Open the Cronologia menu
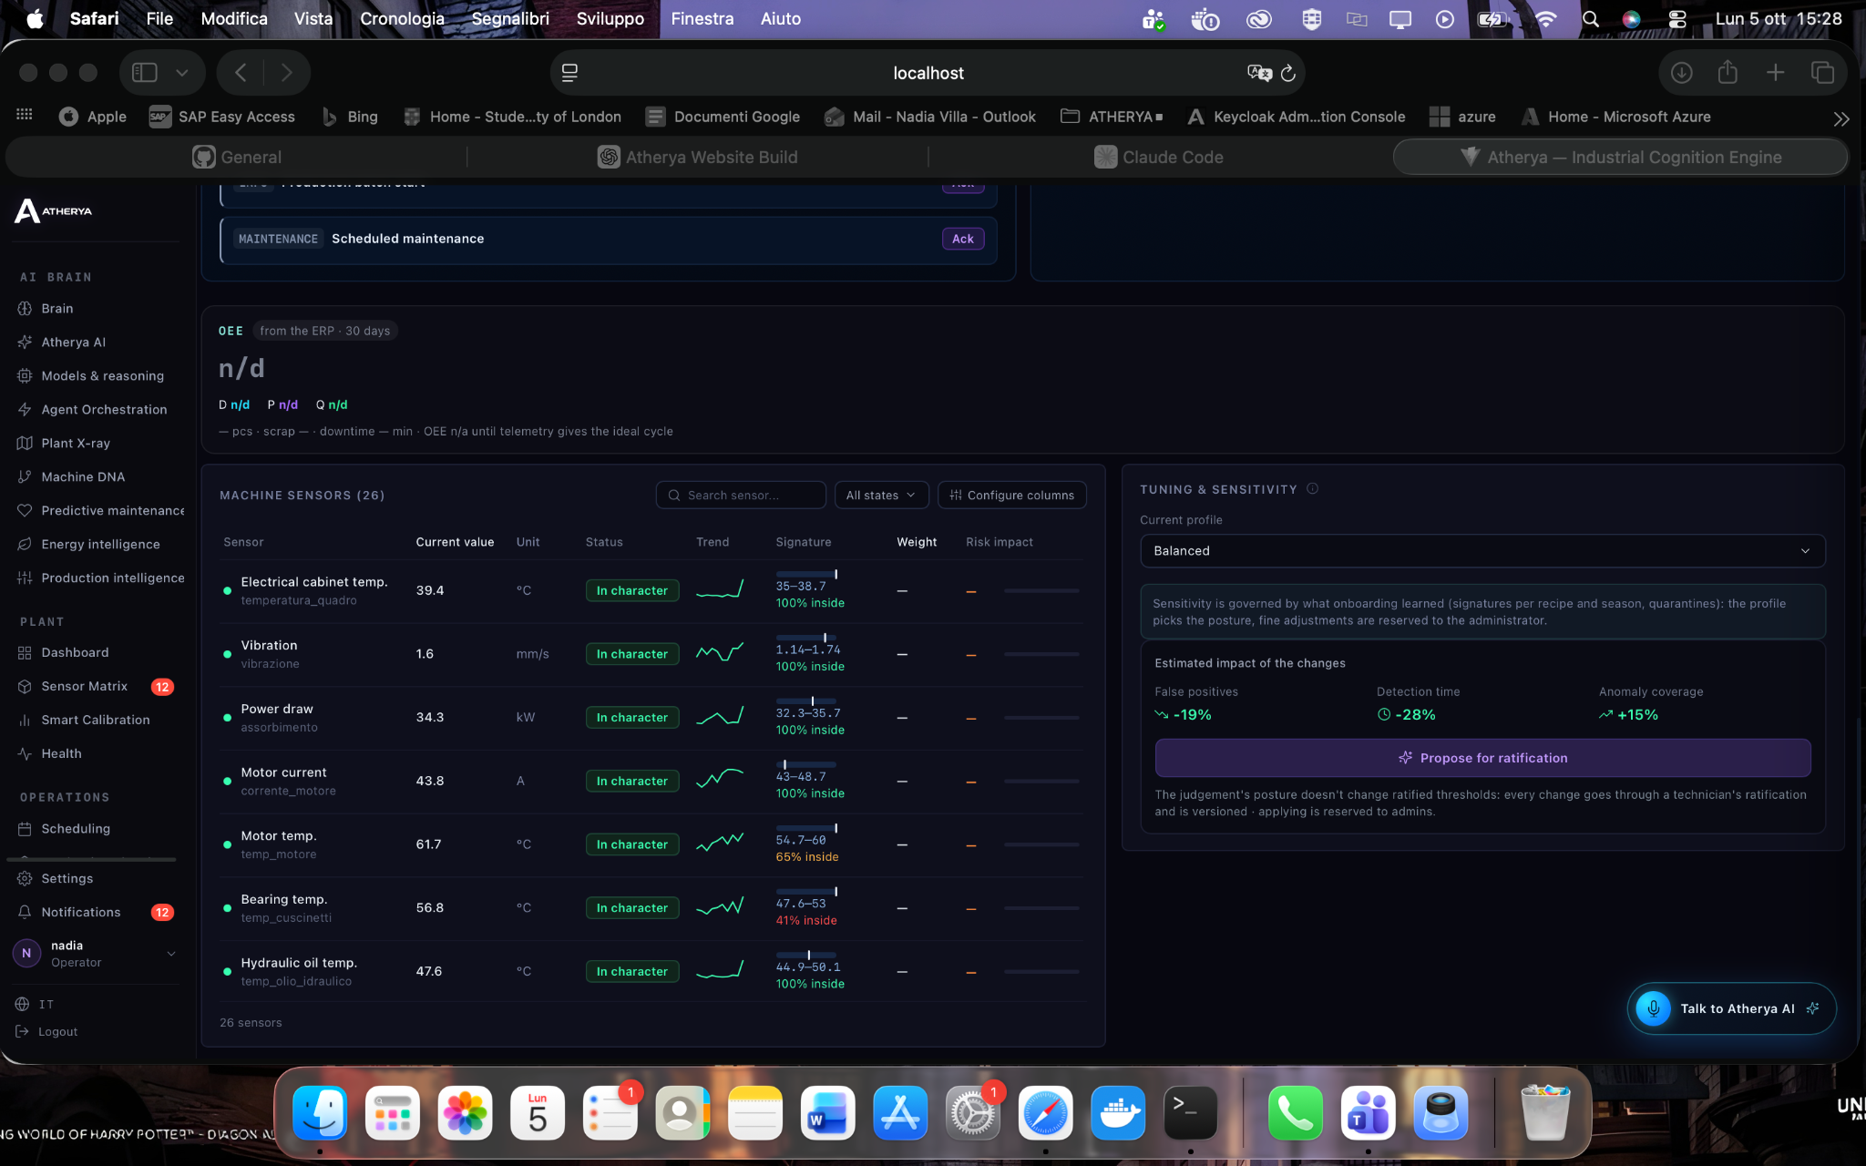 [x=402, y=18]
